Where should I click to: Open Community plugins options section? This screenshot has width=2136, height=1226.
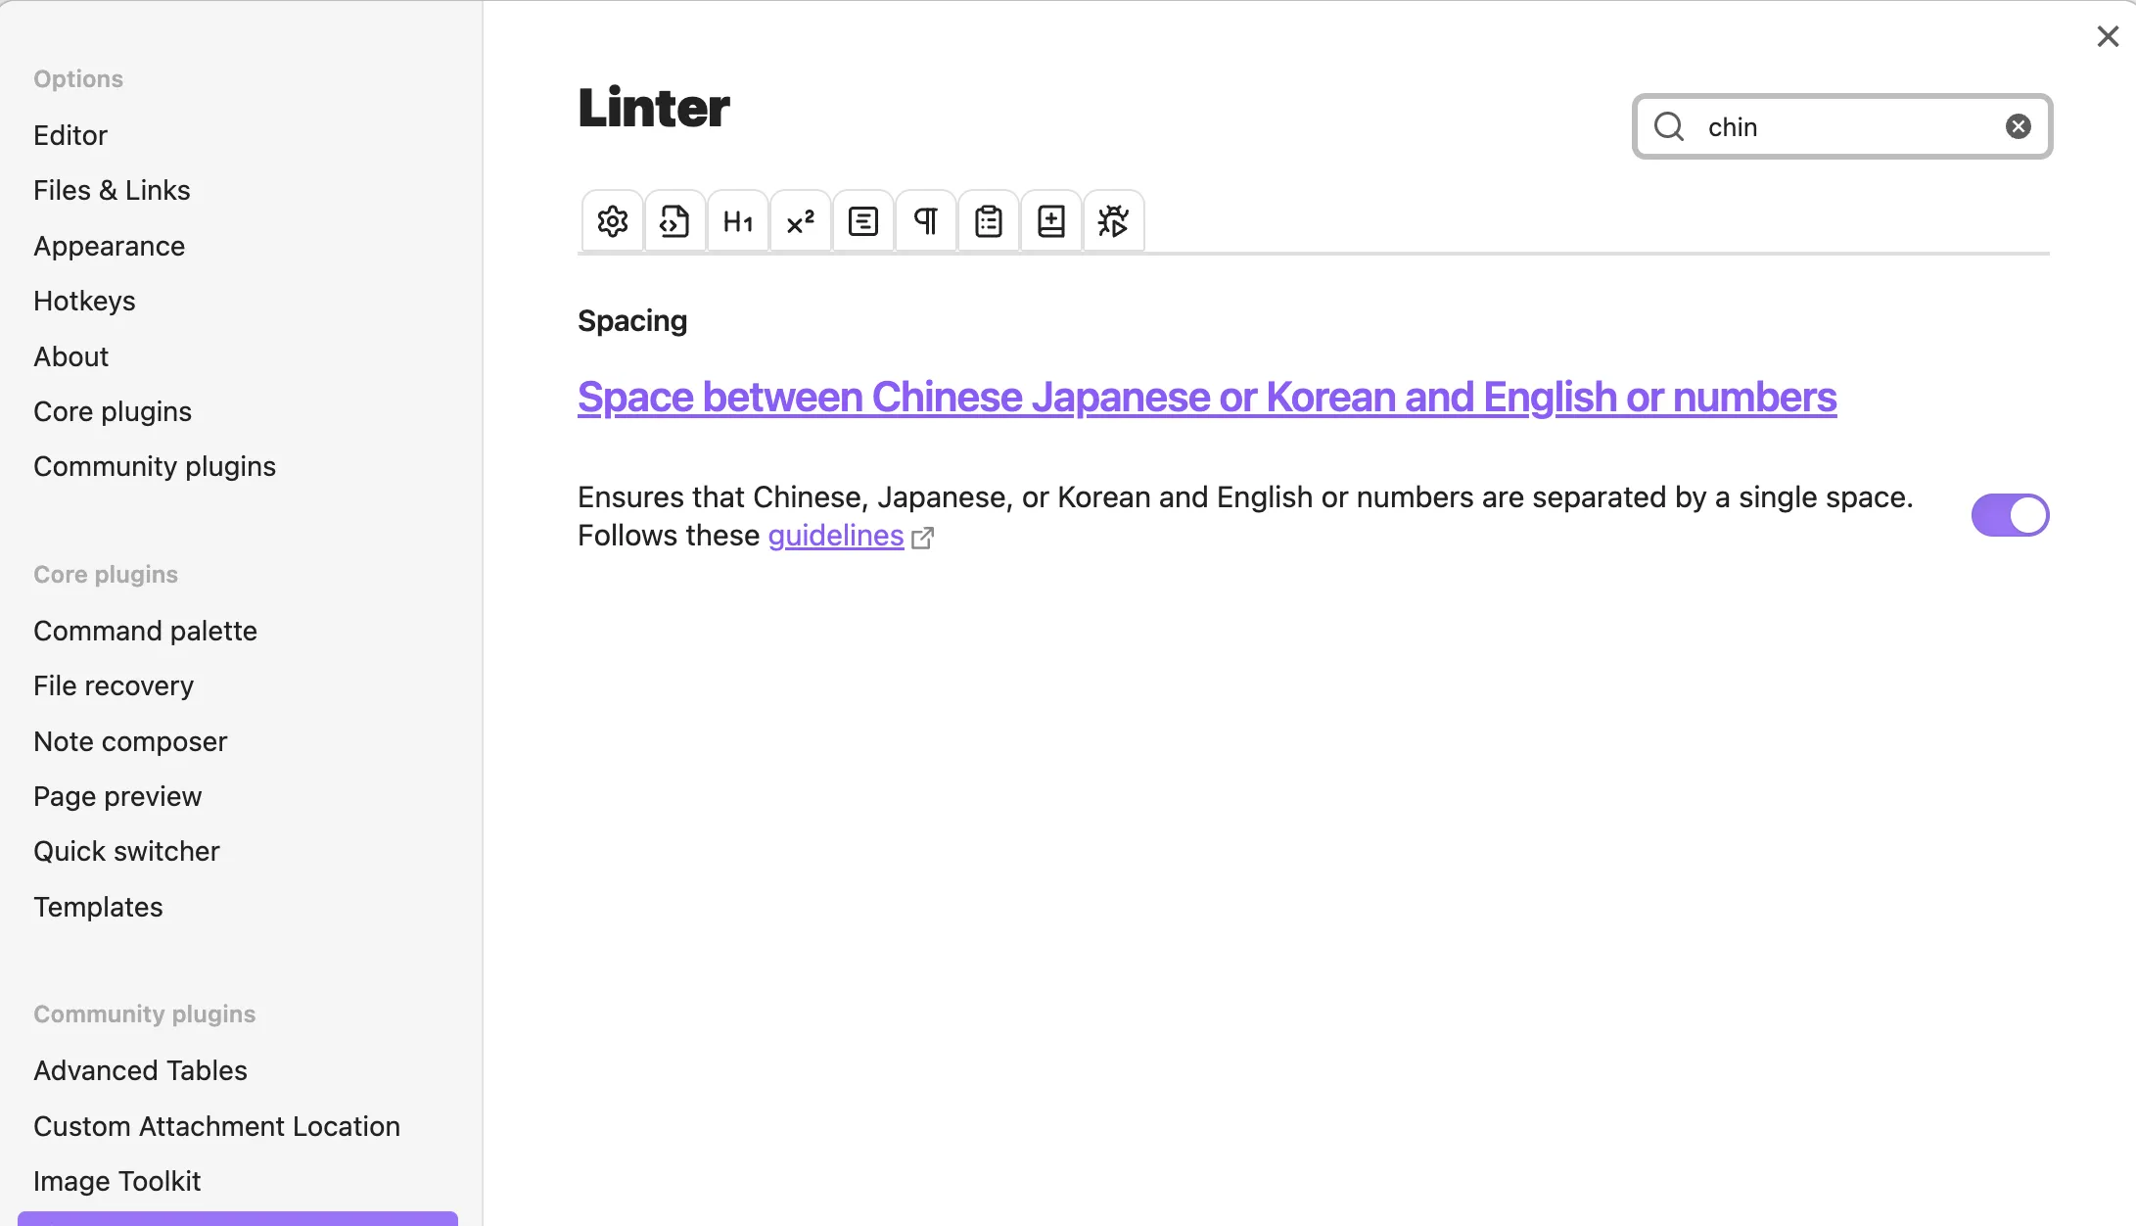click(155, 466)
